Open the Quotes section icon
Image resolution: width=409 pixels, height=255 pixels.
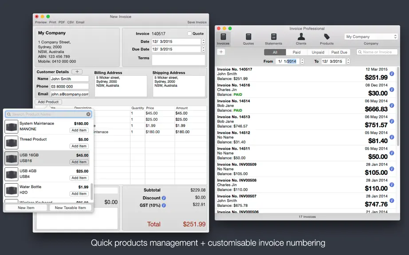[x=248, y=36]
